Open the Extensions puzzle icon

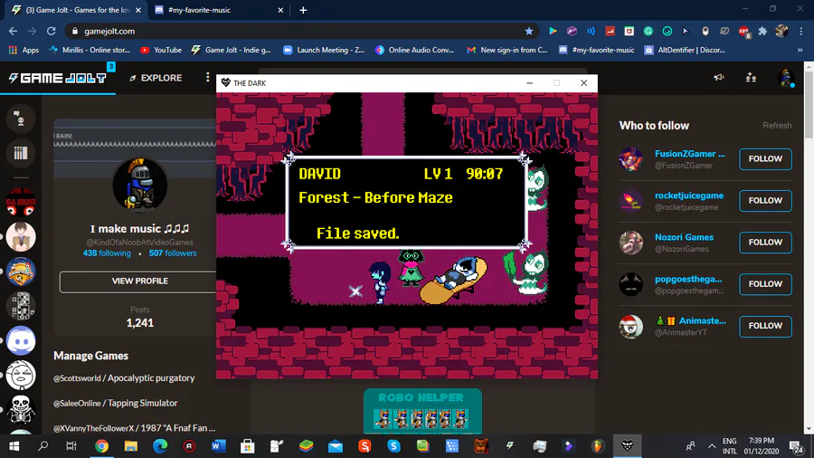762,31
